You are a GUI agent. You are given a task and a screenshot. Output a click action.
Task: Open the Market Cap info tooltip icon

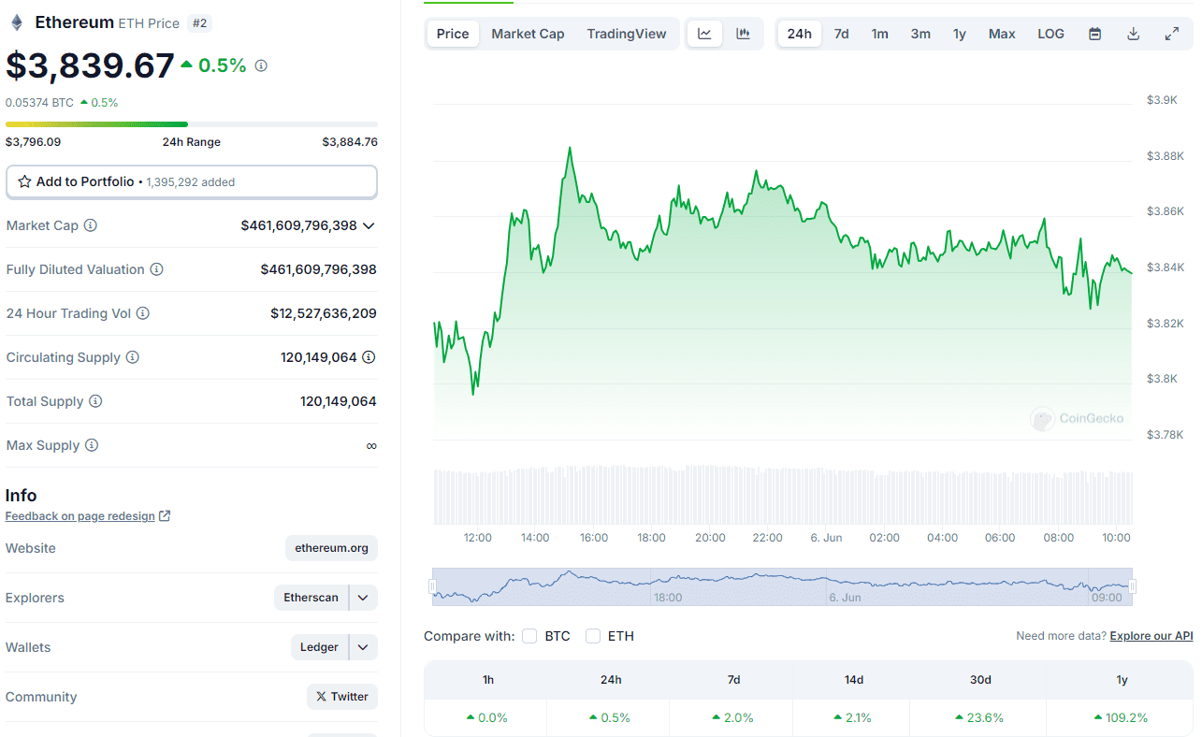point(91,225)
